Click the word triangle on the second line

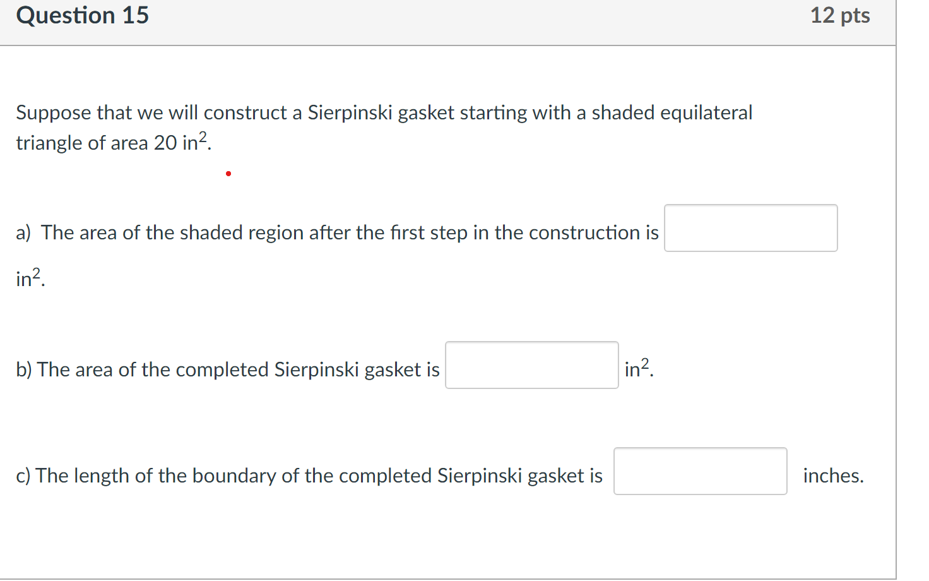point(49,143)
